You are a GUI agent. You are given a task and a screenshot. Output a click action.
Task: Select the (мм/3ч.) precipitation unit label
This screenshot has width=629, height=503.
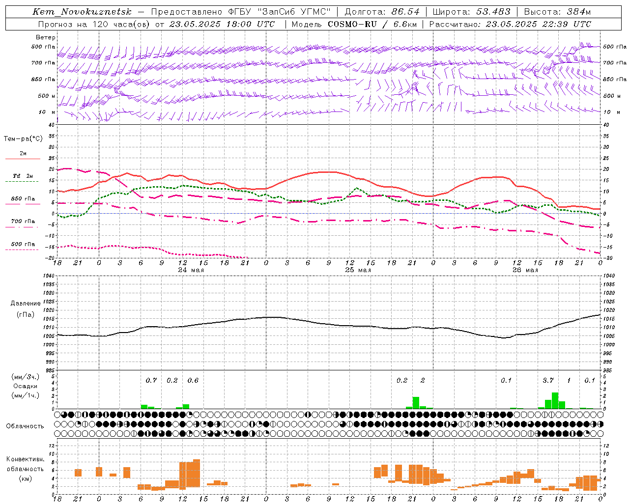[x=25, y=377]
